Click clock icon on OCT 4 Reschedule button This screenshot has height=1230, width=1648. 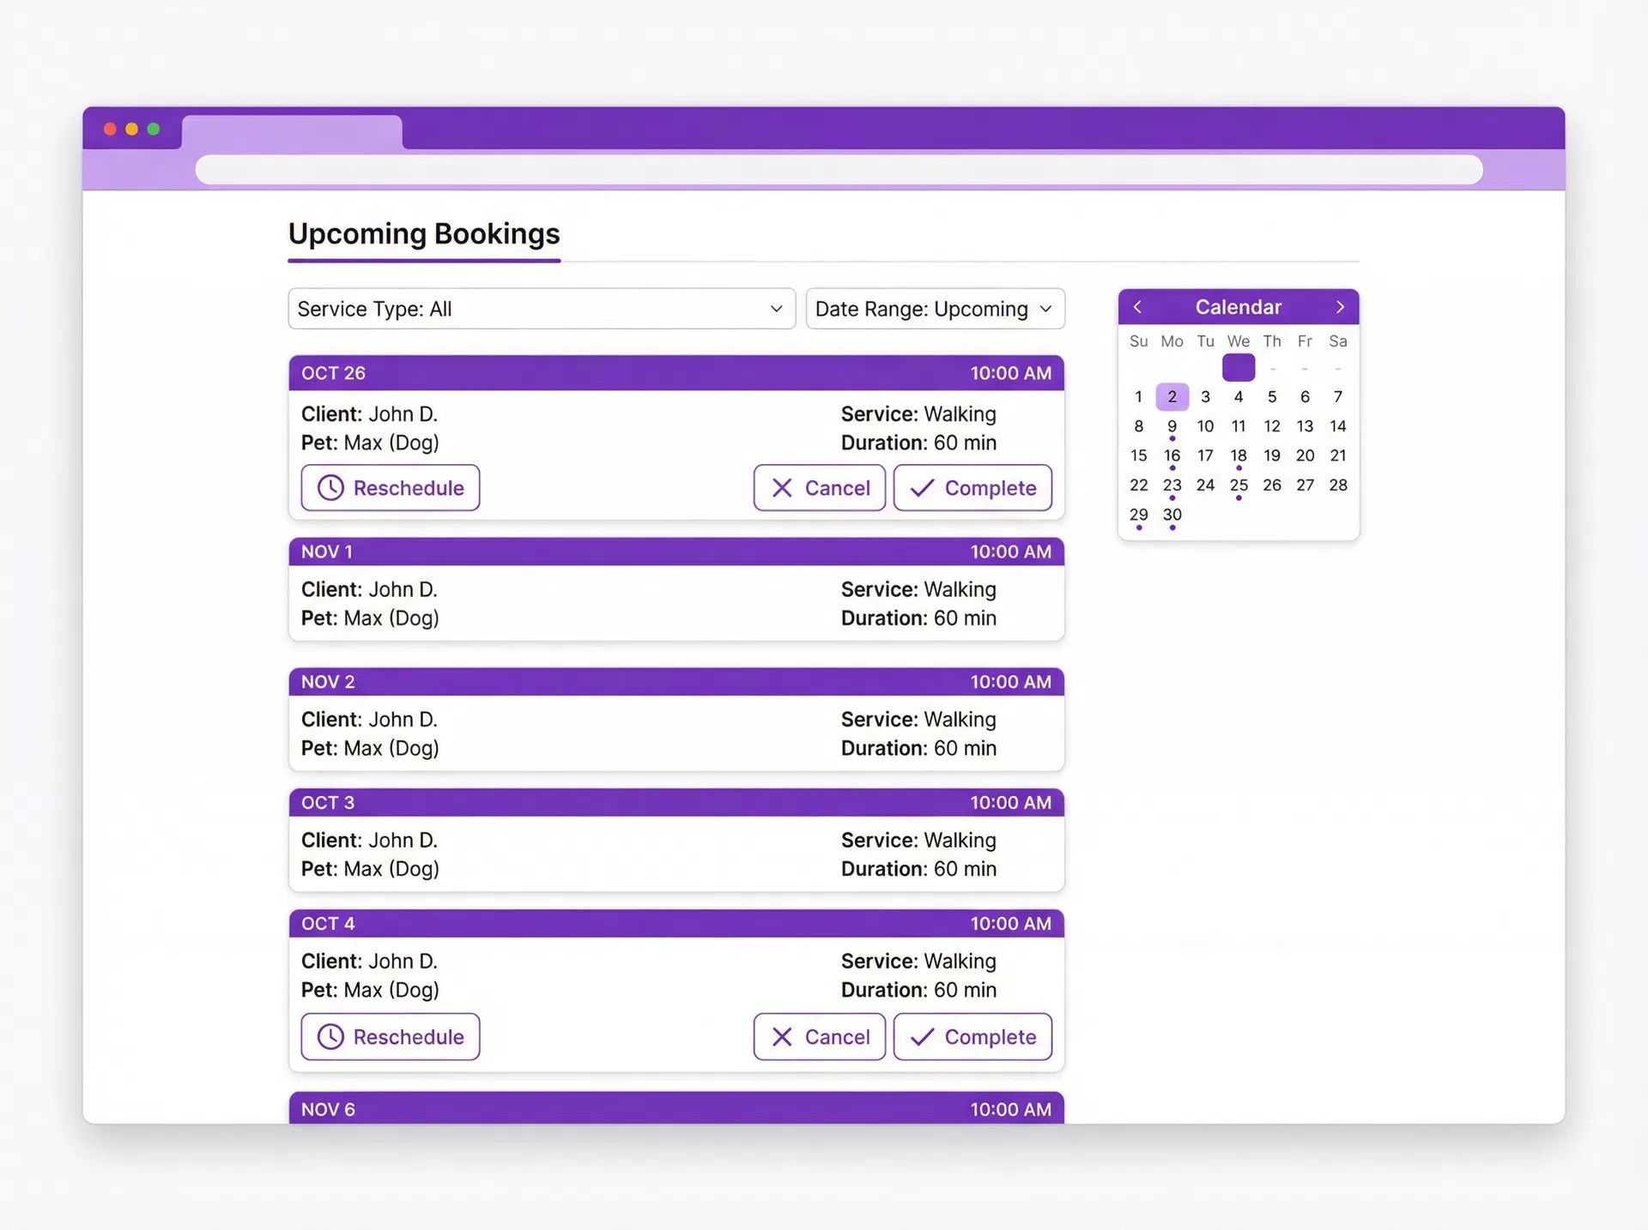(330, 1037)
